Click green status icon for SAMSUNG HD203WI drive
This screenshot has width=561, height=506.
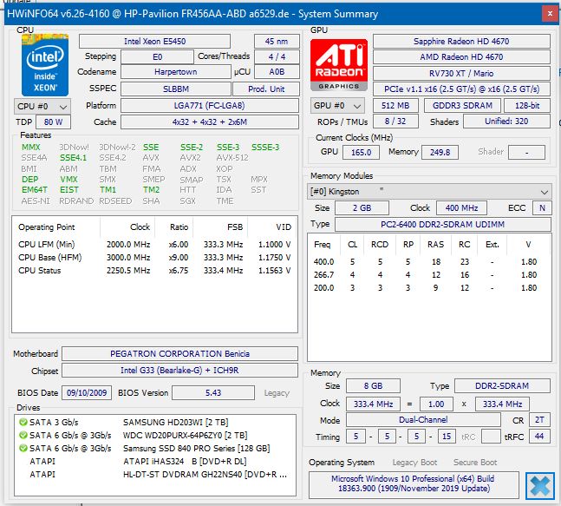[x=23, y=422]
